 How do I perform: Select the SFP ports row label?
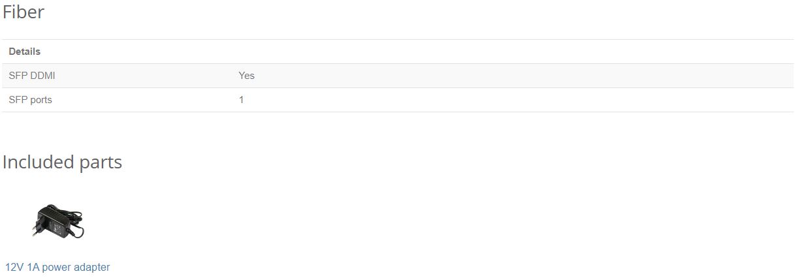(30, 100)
